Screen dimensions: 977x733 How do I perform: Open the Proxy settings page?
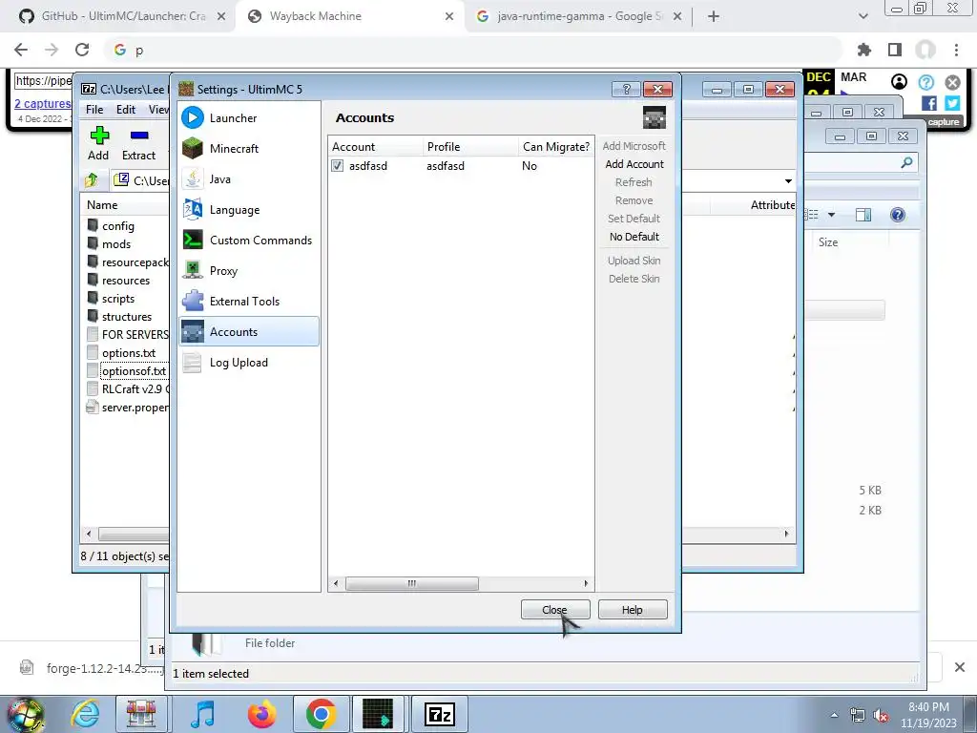pyautogui.click(x=249, y=270)
